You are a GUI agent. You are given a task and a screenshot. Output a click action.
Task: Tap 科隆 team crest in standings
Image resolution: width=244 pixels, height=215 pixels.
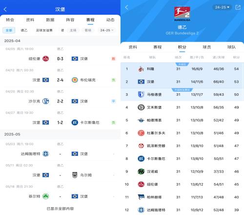coord(141,69)
